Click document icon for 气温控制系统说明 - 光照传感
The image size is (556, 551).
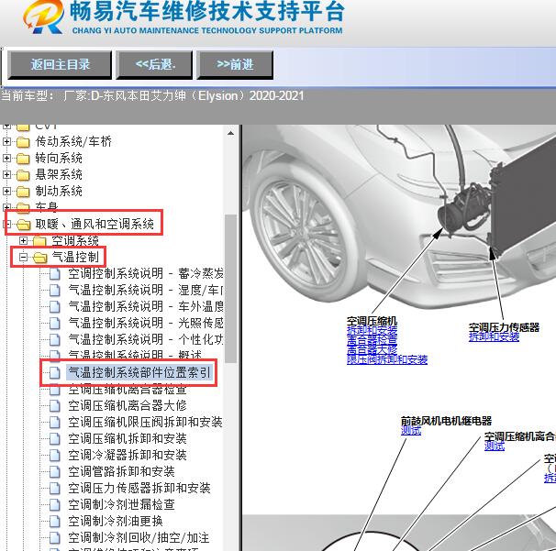pos(55,323)
